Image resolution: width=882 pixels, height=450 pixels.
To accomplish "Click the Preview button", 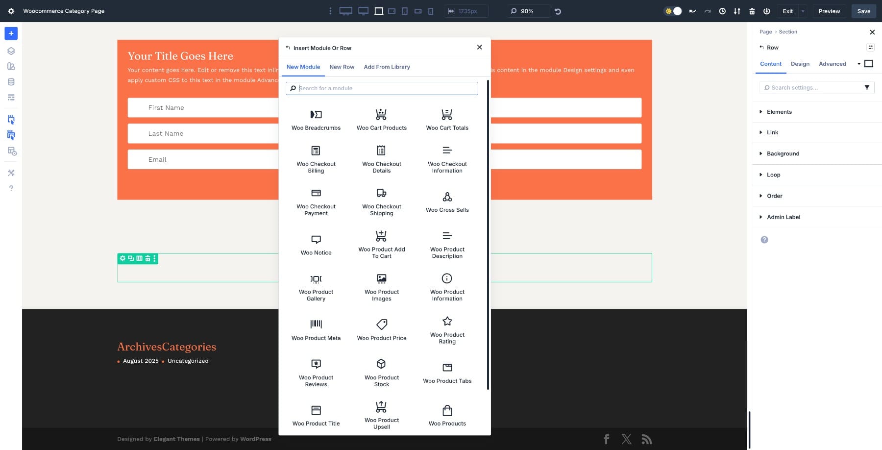I will point(829,11).
